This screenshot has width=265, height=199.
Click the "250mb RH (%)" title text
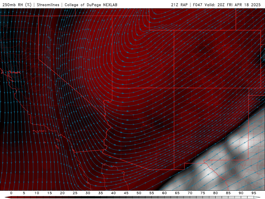tap(17, 5)
